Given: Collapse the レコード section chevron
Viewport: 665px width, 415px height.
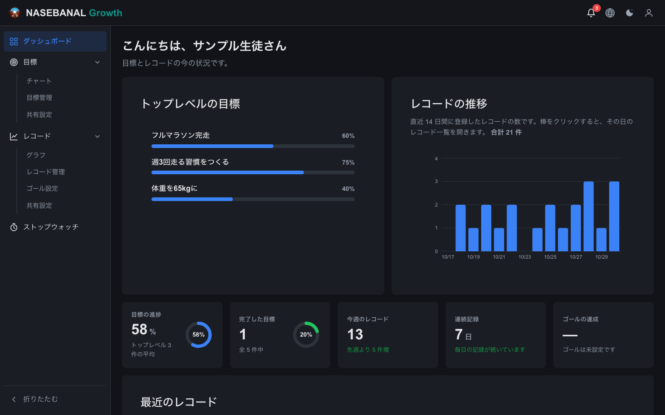Looking at the screenshot, I should (x=97, y=136).
